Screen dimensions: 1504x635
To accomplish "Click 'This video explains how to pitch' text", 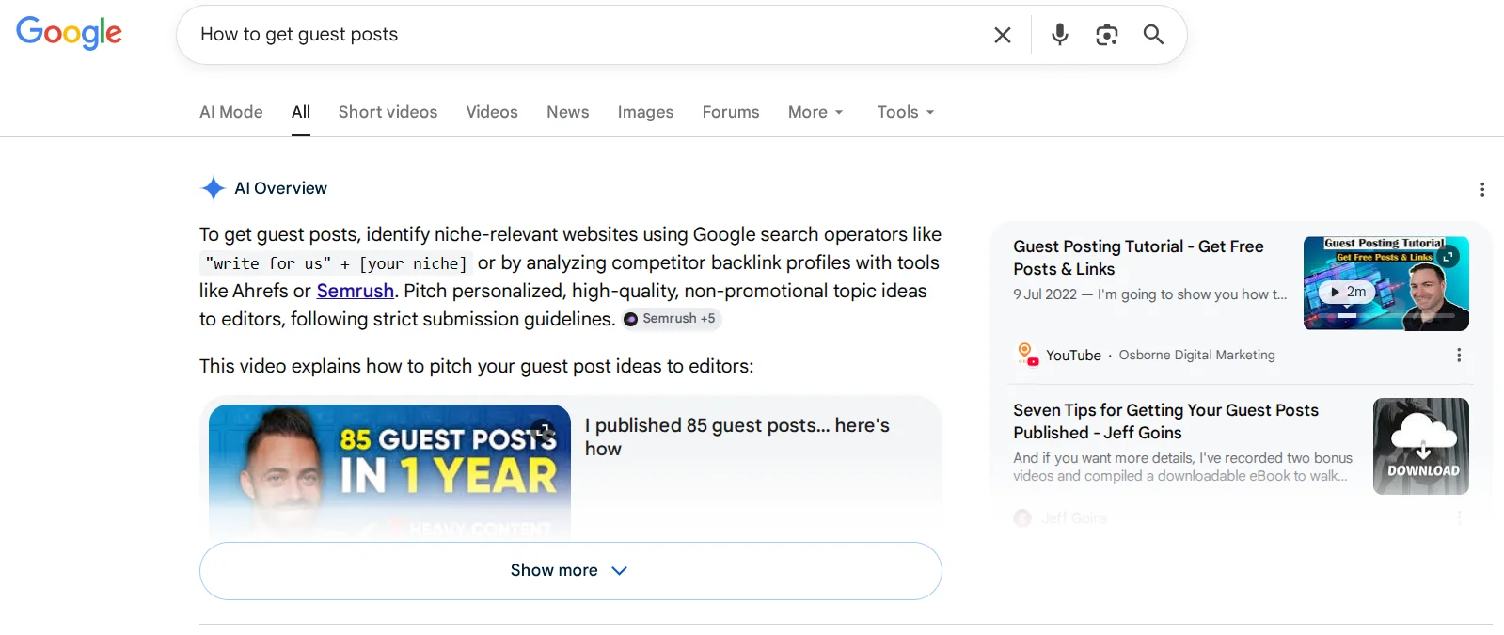I will (x=476, y=366).
